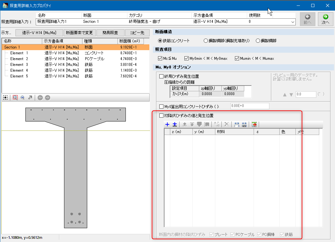The height and width of the screenshot is (242, 335).
Task: Select 鋼製橋脚(鋼製充填あり) radio button
Action: [x=206, y=41]
